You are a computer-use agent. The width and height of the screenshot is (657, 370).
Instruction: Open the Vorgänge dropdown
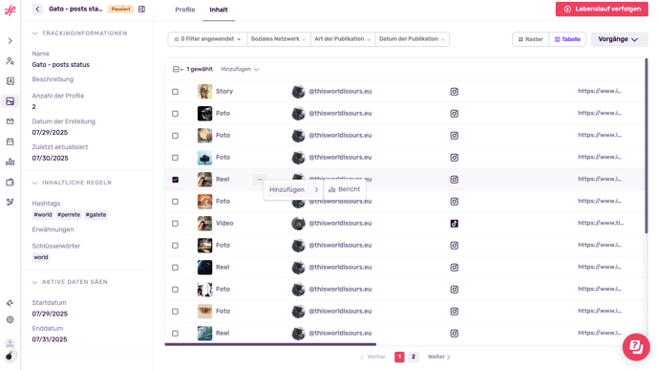(619, 39)
